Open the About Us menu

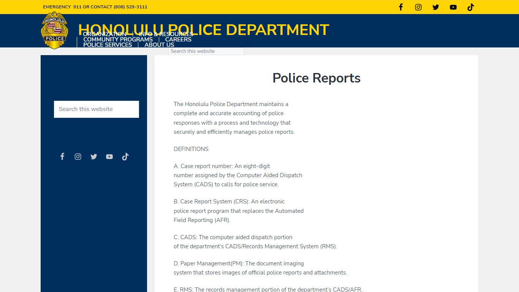point(159,45)
